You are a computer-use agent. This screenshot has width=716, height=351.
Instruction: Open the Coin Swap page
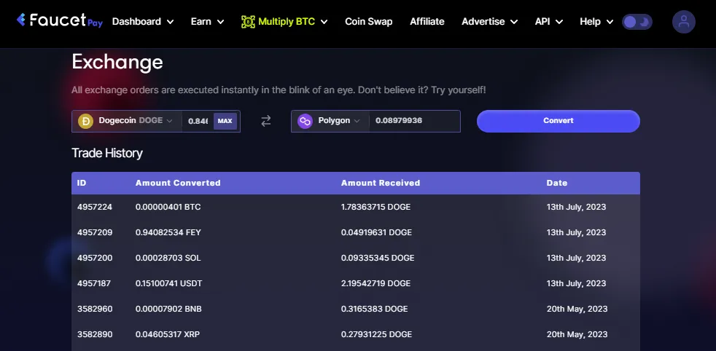[368, 21]
